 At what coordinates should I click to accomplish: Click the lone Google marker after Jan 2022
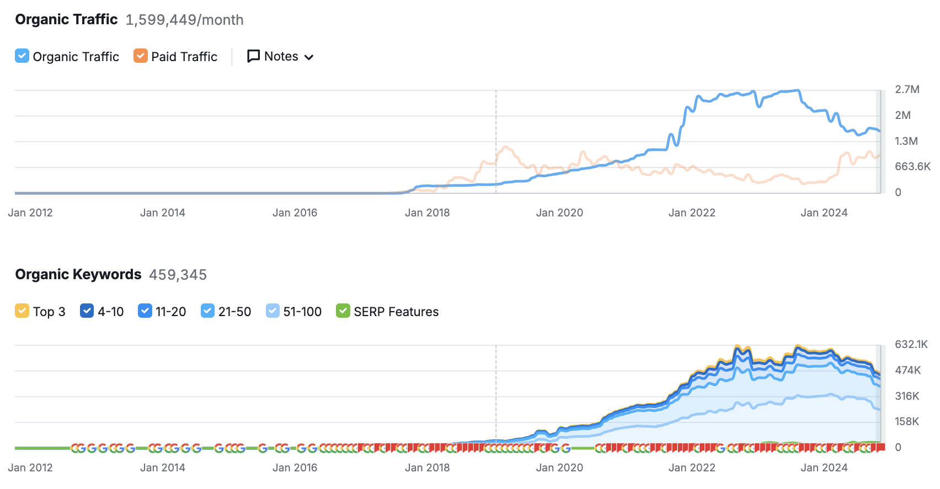click(x=720, y=448)
